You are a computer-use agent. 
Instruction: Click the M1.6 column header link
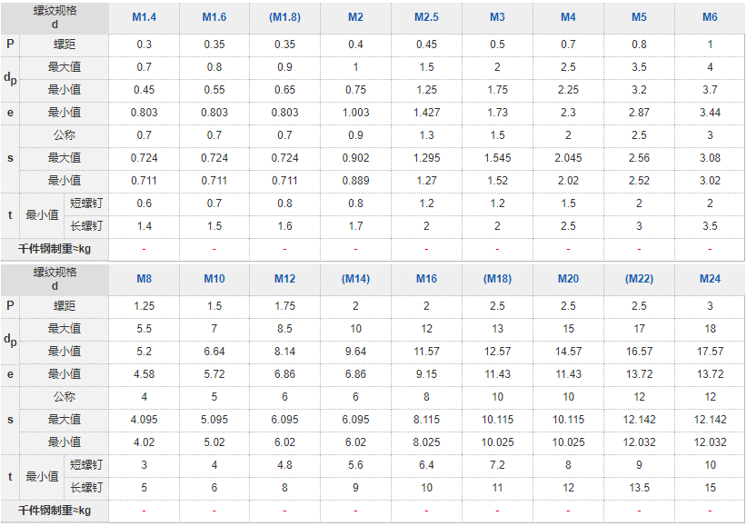click(214, 17)
